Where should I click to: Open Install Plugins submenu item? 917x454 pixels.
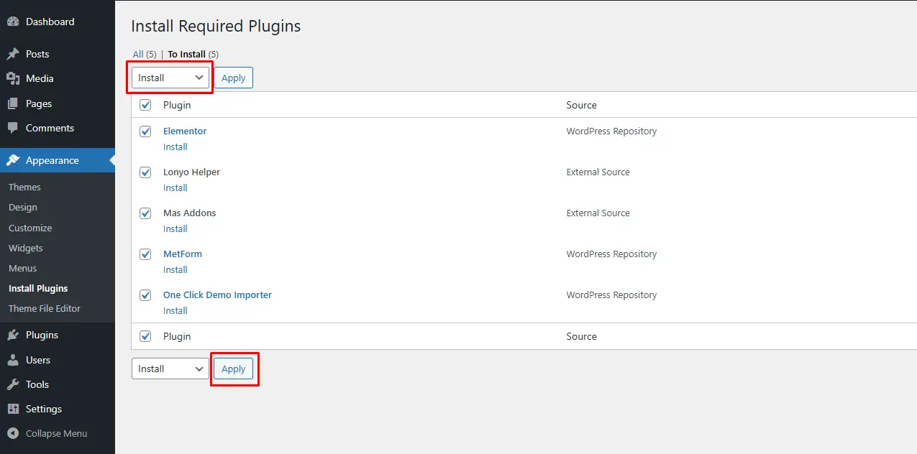[38, 288]
